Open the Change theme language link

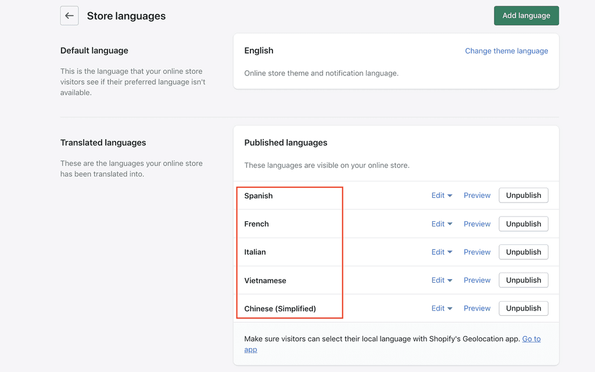(506, 50)
